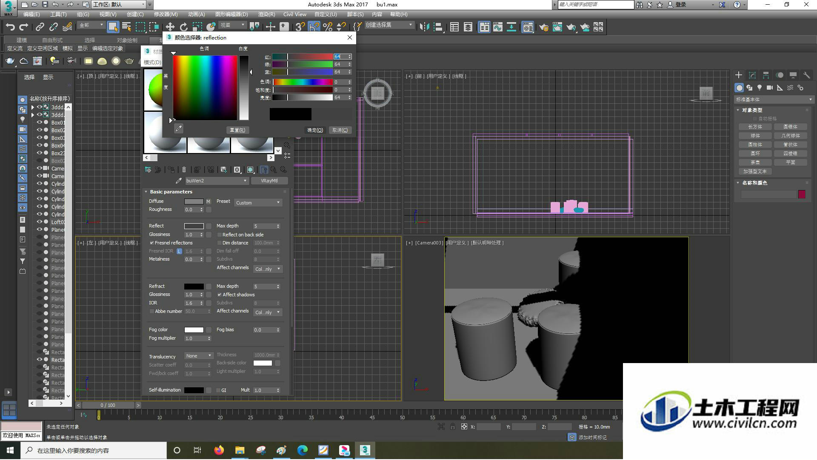Open the material name buWen2 dropdown
This screenshot has width=817, height=460.
[x=217, y=181]
